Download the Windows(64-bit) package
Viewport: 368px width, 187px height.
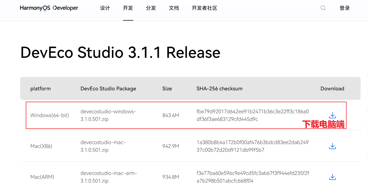coord(332,115)
